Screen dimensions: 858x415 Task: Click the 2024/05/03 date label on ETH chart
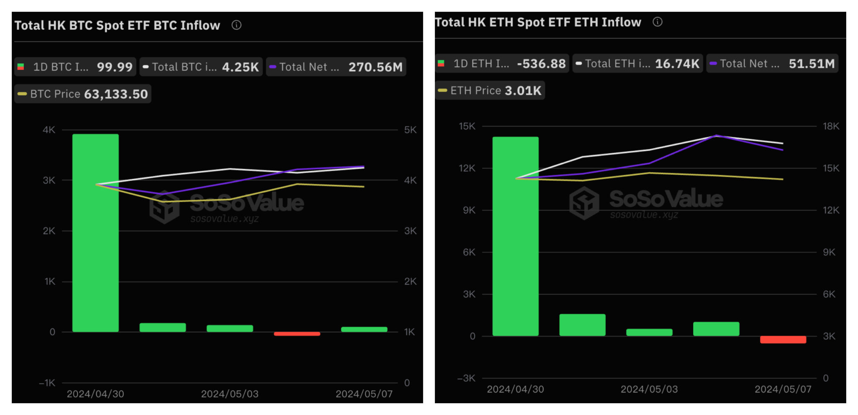tap(649, 389)
